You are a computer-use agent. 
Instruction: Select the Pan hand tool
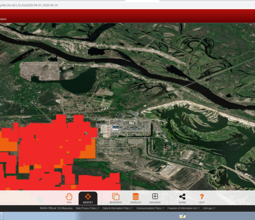click(x=69, y=198)
